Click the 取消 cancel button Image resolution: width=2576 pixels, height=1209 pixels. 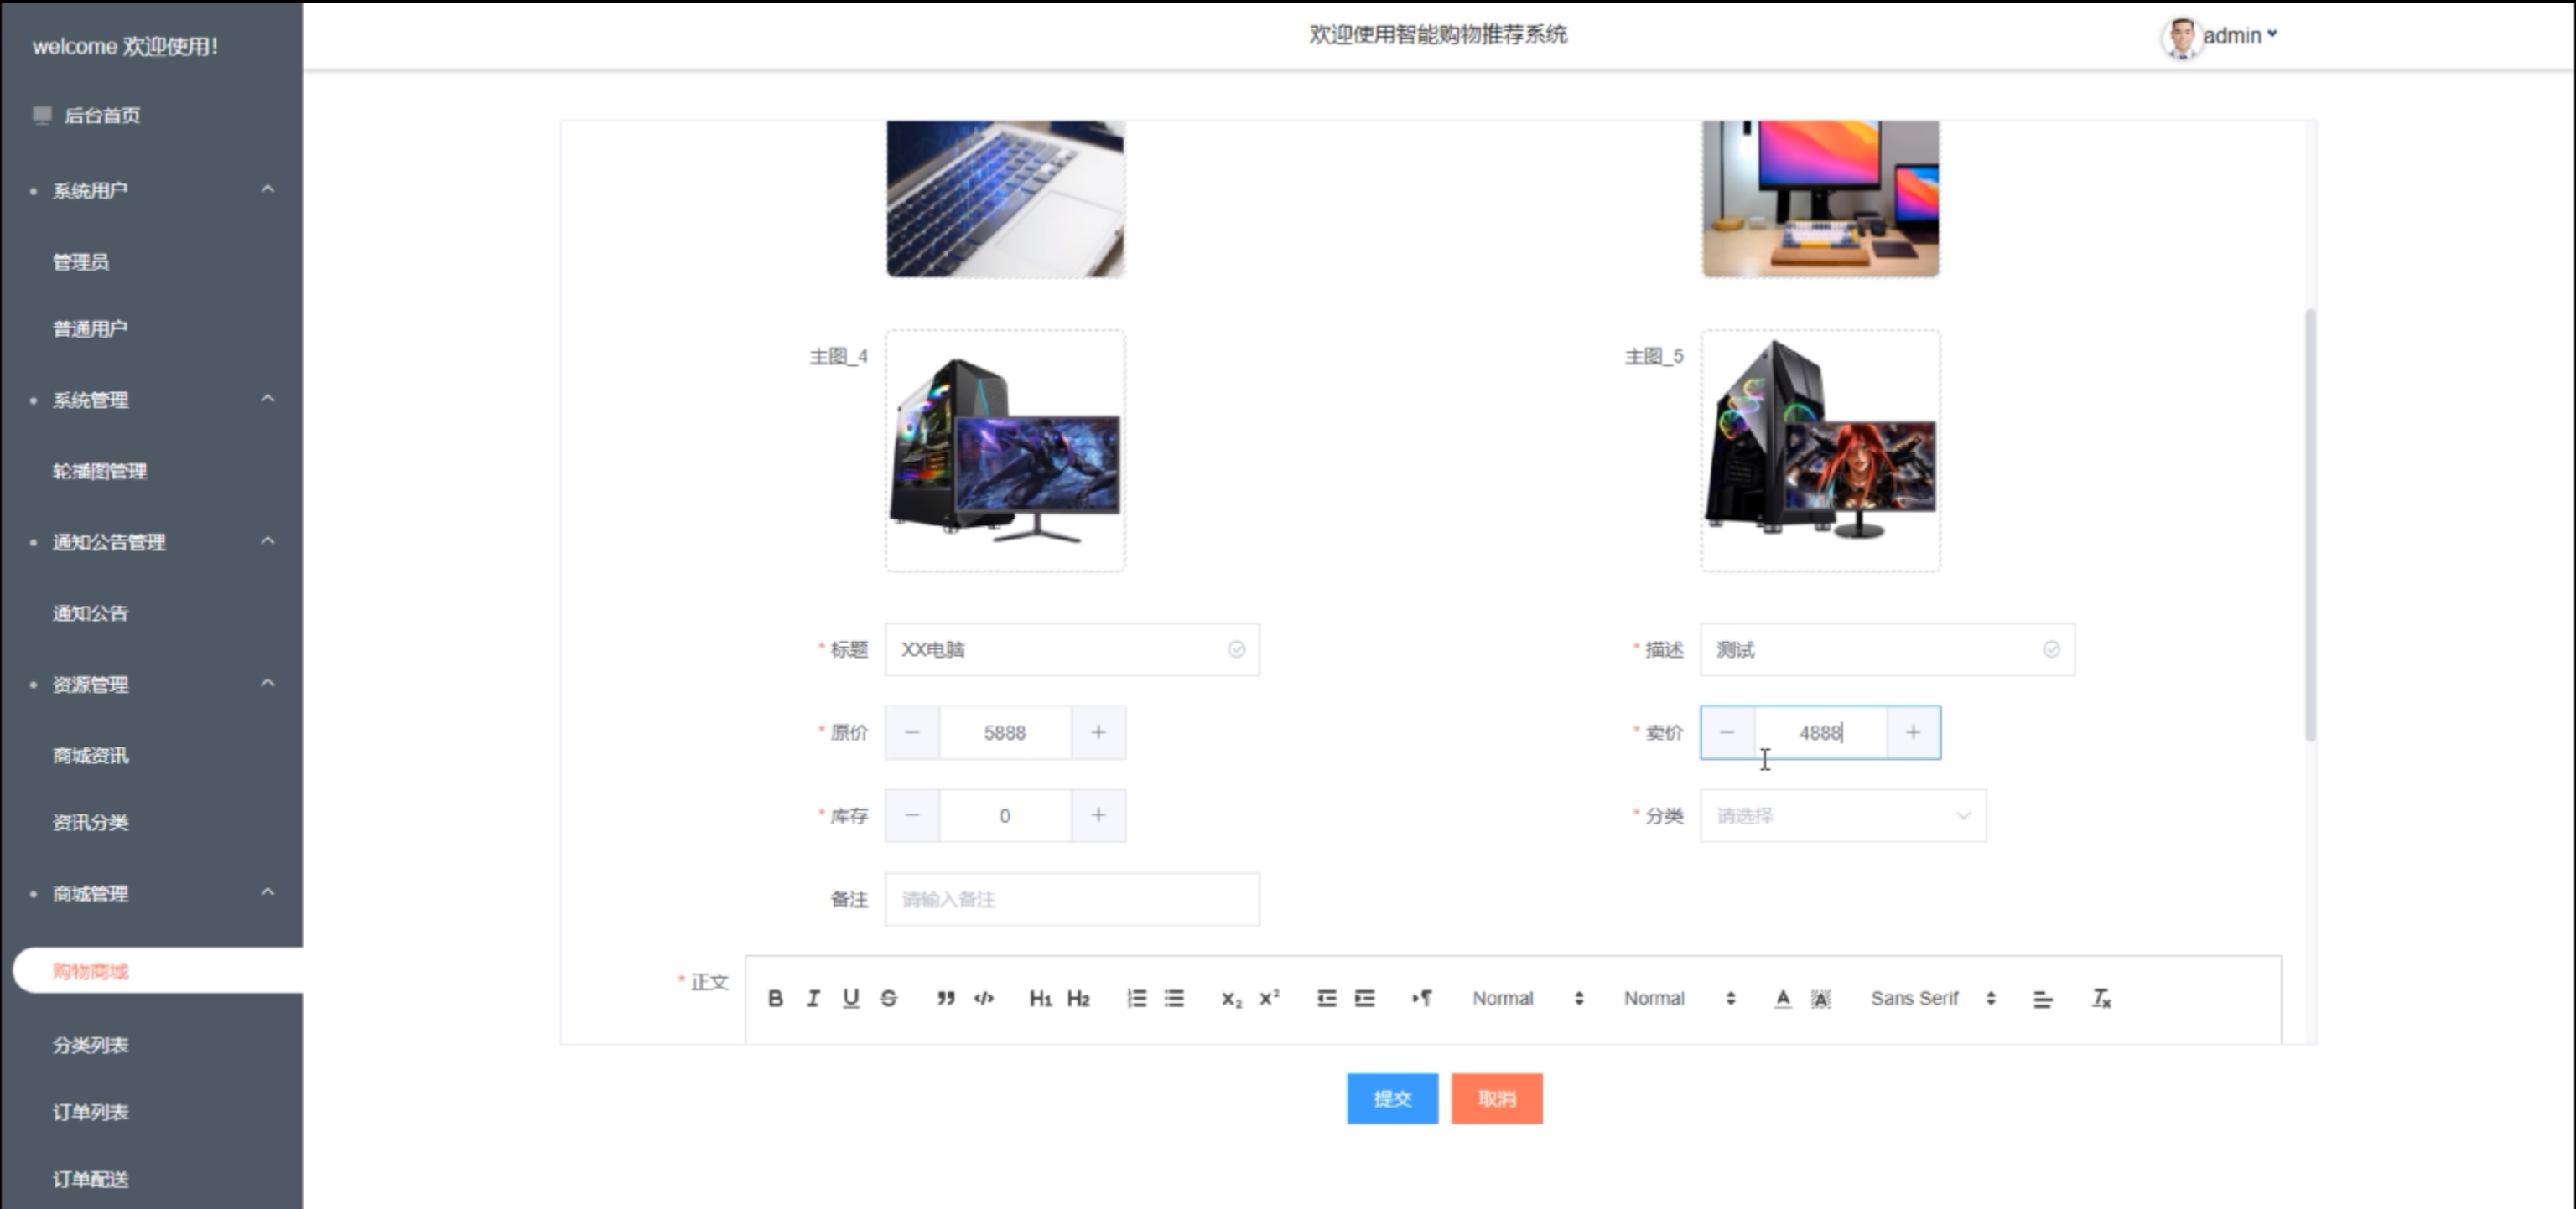pyautogui.click(x=1496, y=1098)
